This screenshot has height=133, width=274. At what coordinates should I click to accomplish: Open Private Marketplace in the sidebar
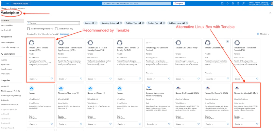[7, 43]
